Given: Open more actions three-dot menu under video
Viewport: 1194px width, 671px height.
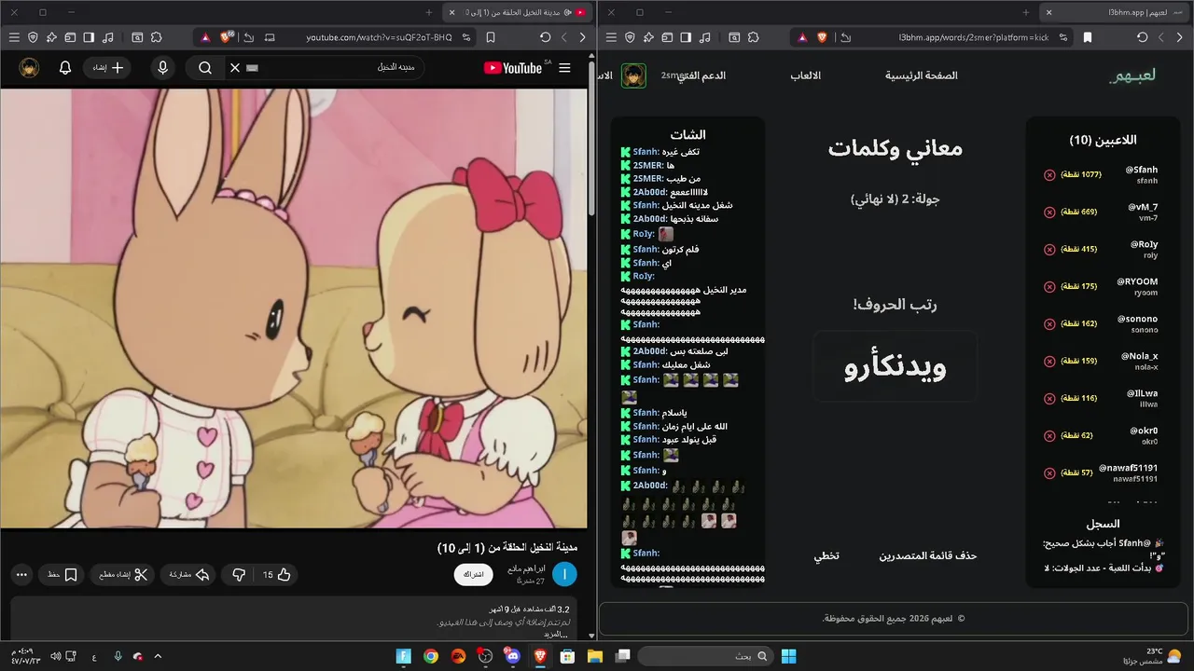Looking at the screenshot, I should click(x=21, y=575).
